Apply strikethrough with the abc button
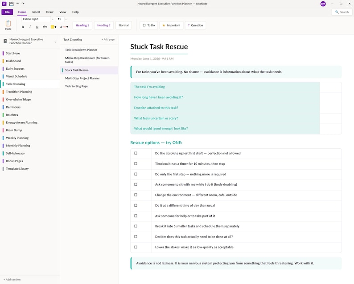The image size is (354, 284). [45, 27]
